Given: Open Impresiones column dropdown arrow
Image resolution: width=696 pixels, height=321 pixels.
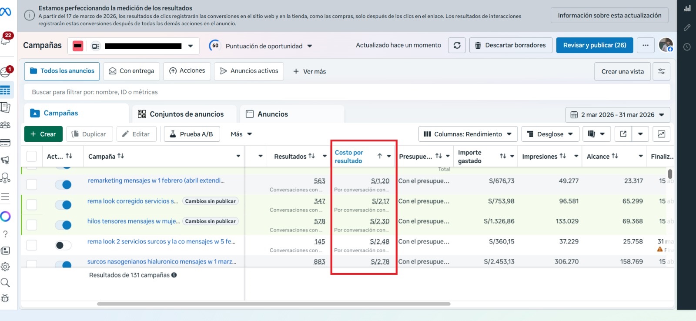Looking at the screenshot, I should point(576,156).
